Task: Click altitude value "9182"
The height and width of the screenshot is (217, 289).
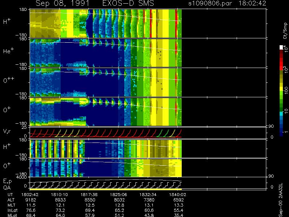Action: click(x=31, y=200)
